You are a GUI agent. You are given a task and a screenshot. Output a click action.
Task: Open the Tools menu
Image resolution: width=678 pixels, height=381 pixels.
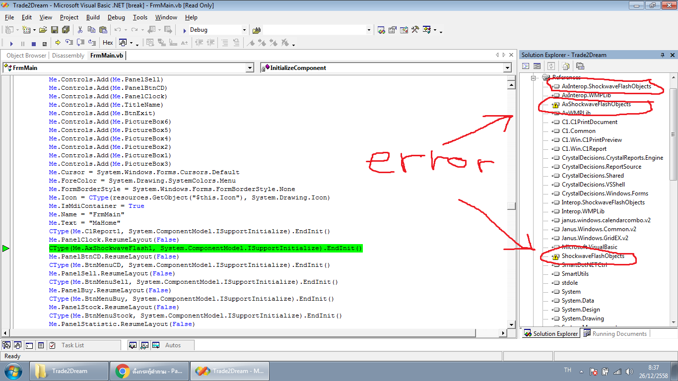point(140,17)
